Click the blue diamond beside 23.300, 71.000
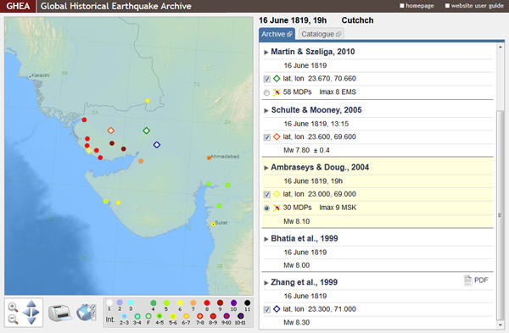This screenshot has height=333, width=509. (277, 309)
